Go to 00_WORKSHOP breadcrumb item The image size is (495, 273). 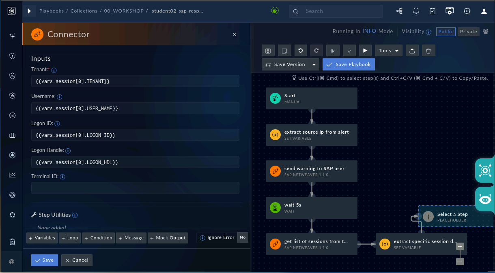coord(124,11)
